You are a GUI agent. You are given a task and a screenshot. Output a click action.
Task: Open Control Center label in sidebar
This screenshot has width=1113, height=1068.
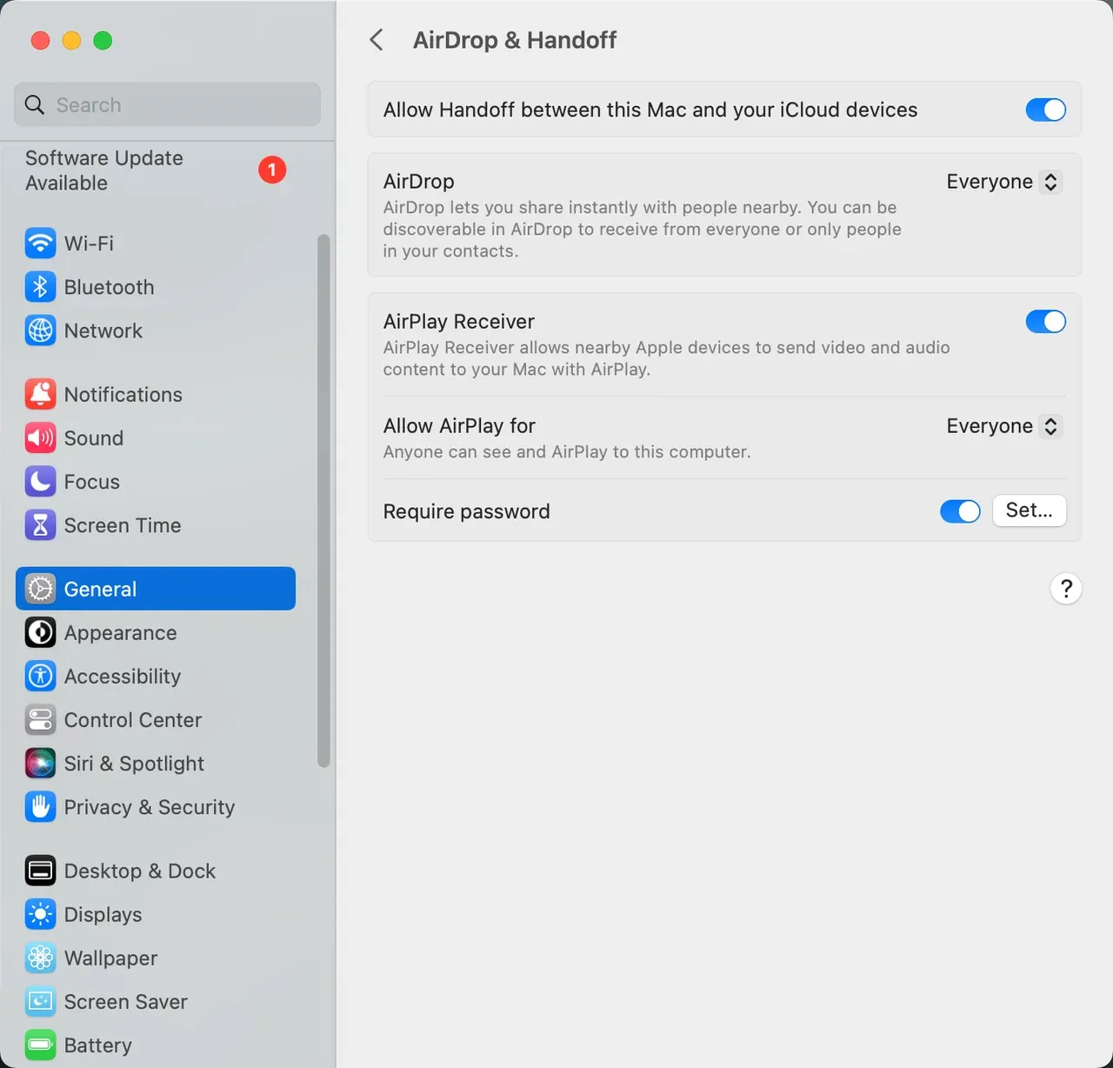coord(133,720)
